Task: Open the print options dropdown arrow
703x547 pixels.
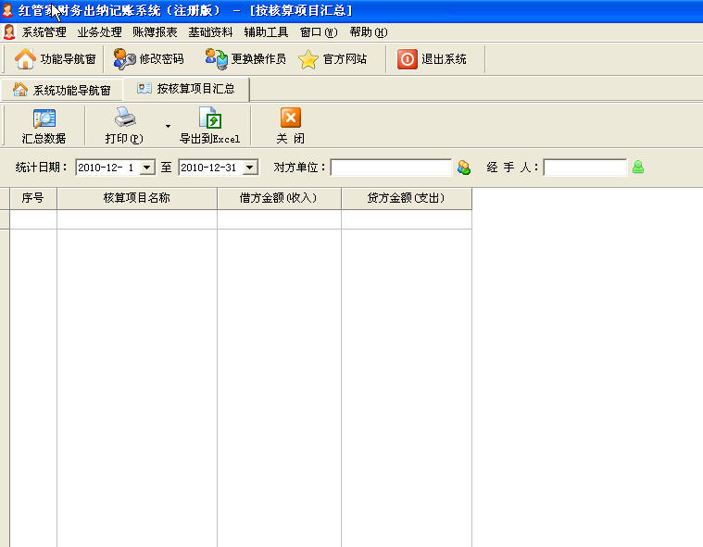Action: (168, 126)
